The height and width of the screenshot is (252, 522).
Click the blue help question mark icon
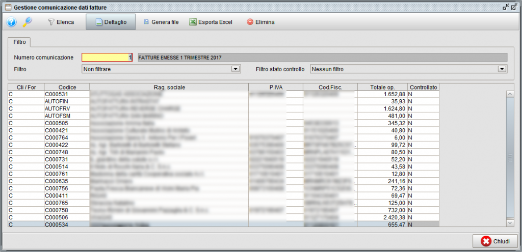[x=12, y=22]
